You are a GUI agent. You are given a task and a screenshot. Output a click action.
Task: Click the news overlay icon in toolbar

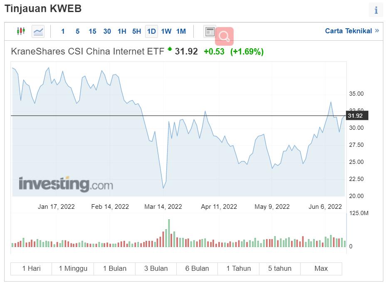210,31
